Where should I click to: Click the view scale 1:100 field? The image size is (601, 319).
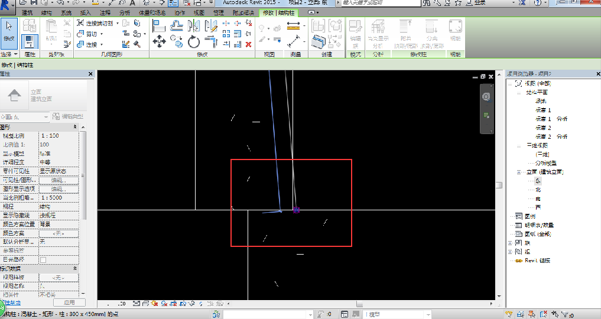(58, 136)
